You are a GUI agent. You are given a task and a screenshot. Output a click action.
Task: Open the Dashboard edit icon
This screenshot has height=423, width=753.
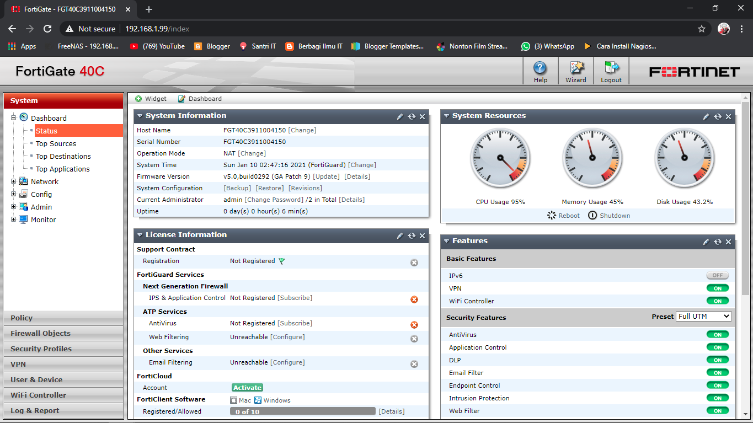click(x=181, y=99)
